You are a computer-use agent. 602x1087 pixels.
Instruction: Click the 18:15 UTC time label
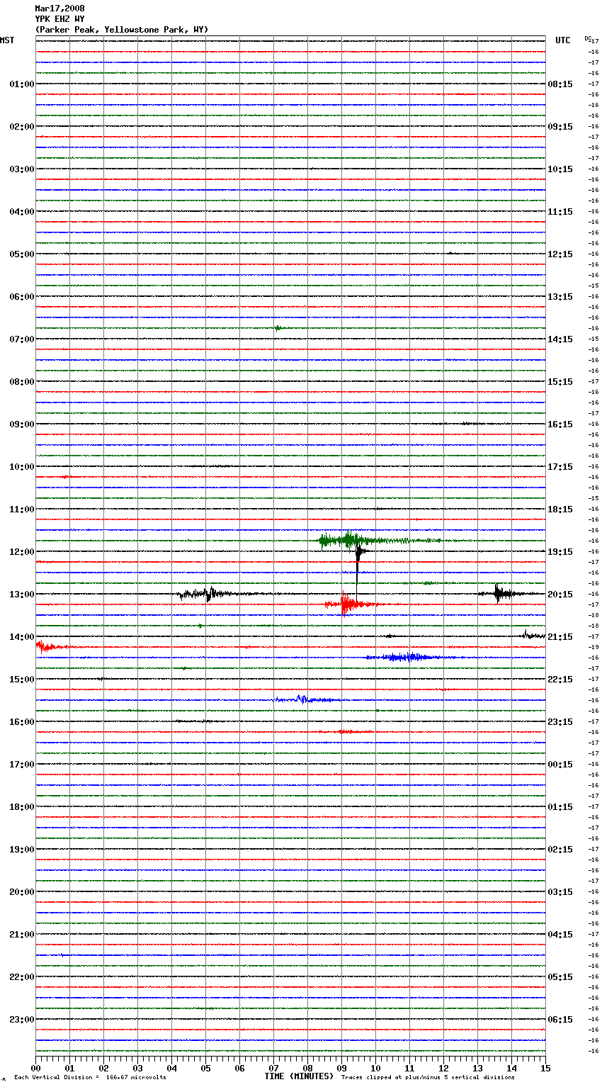[x=560, y=509]
